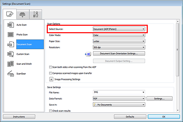Select the ScanGear label

[21, 74]
